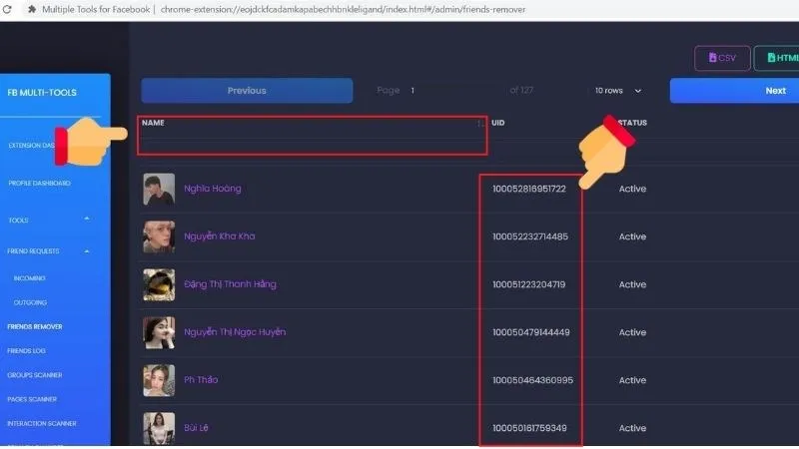Open Ph Thảo's profile link
The width and height of the screenshot is (799, 449).
[x=201, y=380]
